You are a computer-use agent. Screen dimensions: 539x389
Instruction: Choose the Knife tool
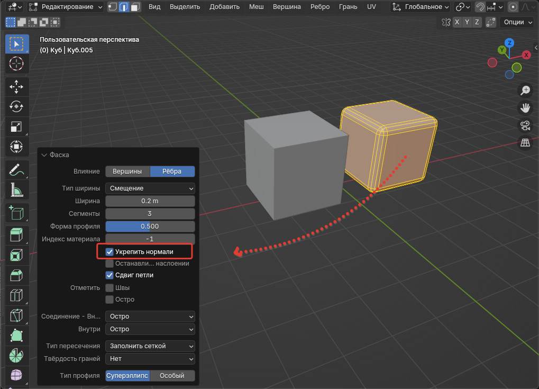pos(16,315)
